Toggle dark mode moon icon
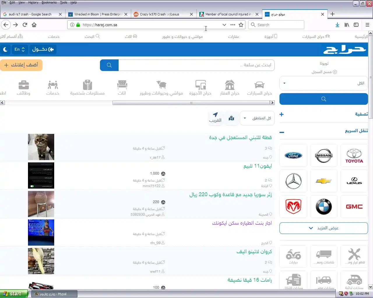The image size is (373, 298). 5,49
